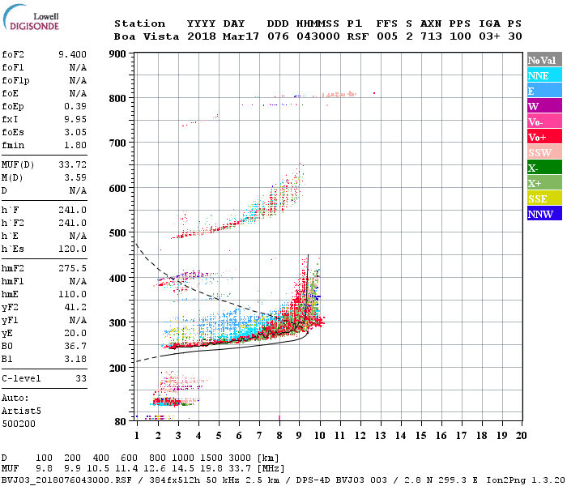Select the SSE yellow legend swatch
567x486 pixels.
tap(544, 198)
